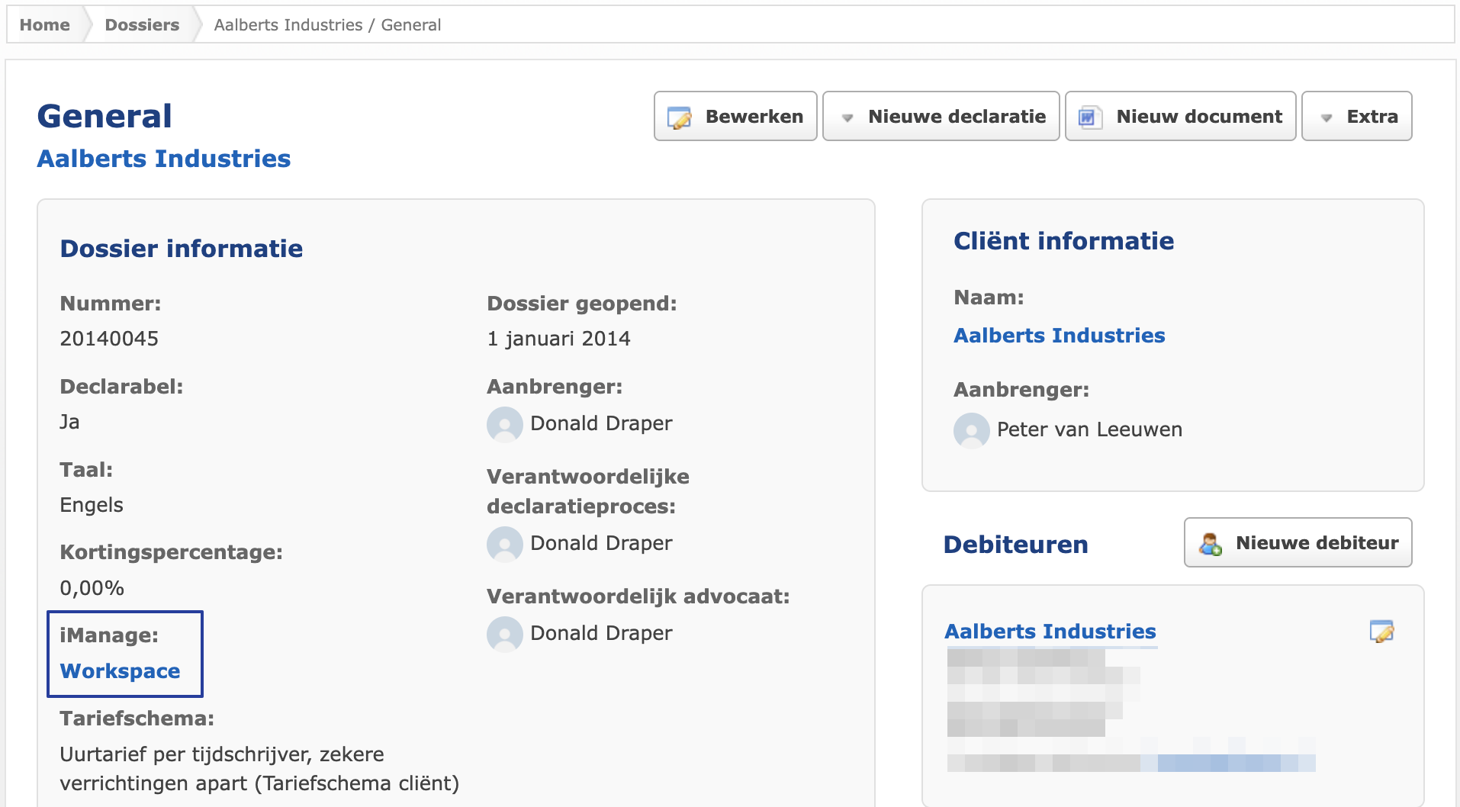The image size is (1460, 807).
Task: Click avatar under Verantwoordelijke declaratieproces
Action: (x=505, y=544)
